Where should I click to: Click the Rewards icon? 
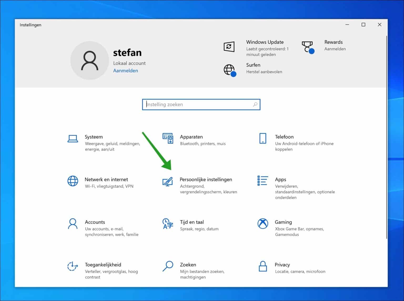(308, 47)
